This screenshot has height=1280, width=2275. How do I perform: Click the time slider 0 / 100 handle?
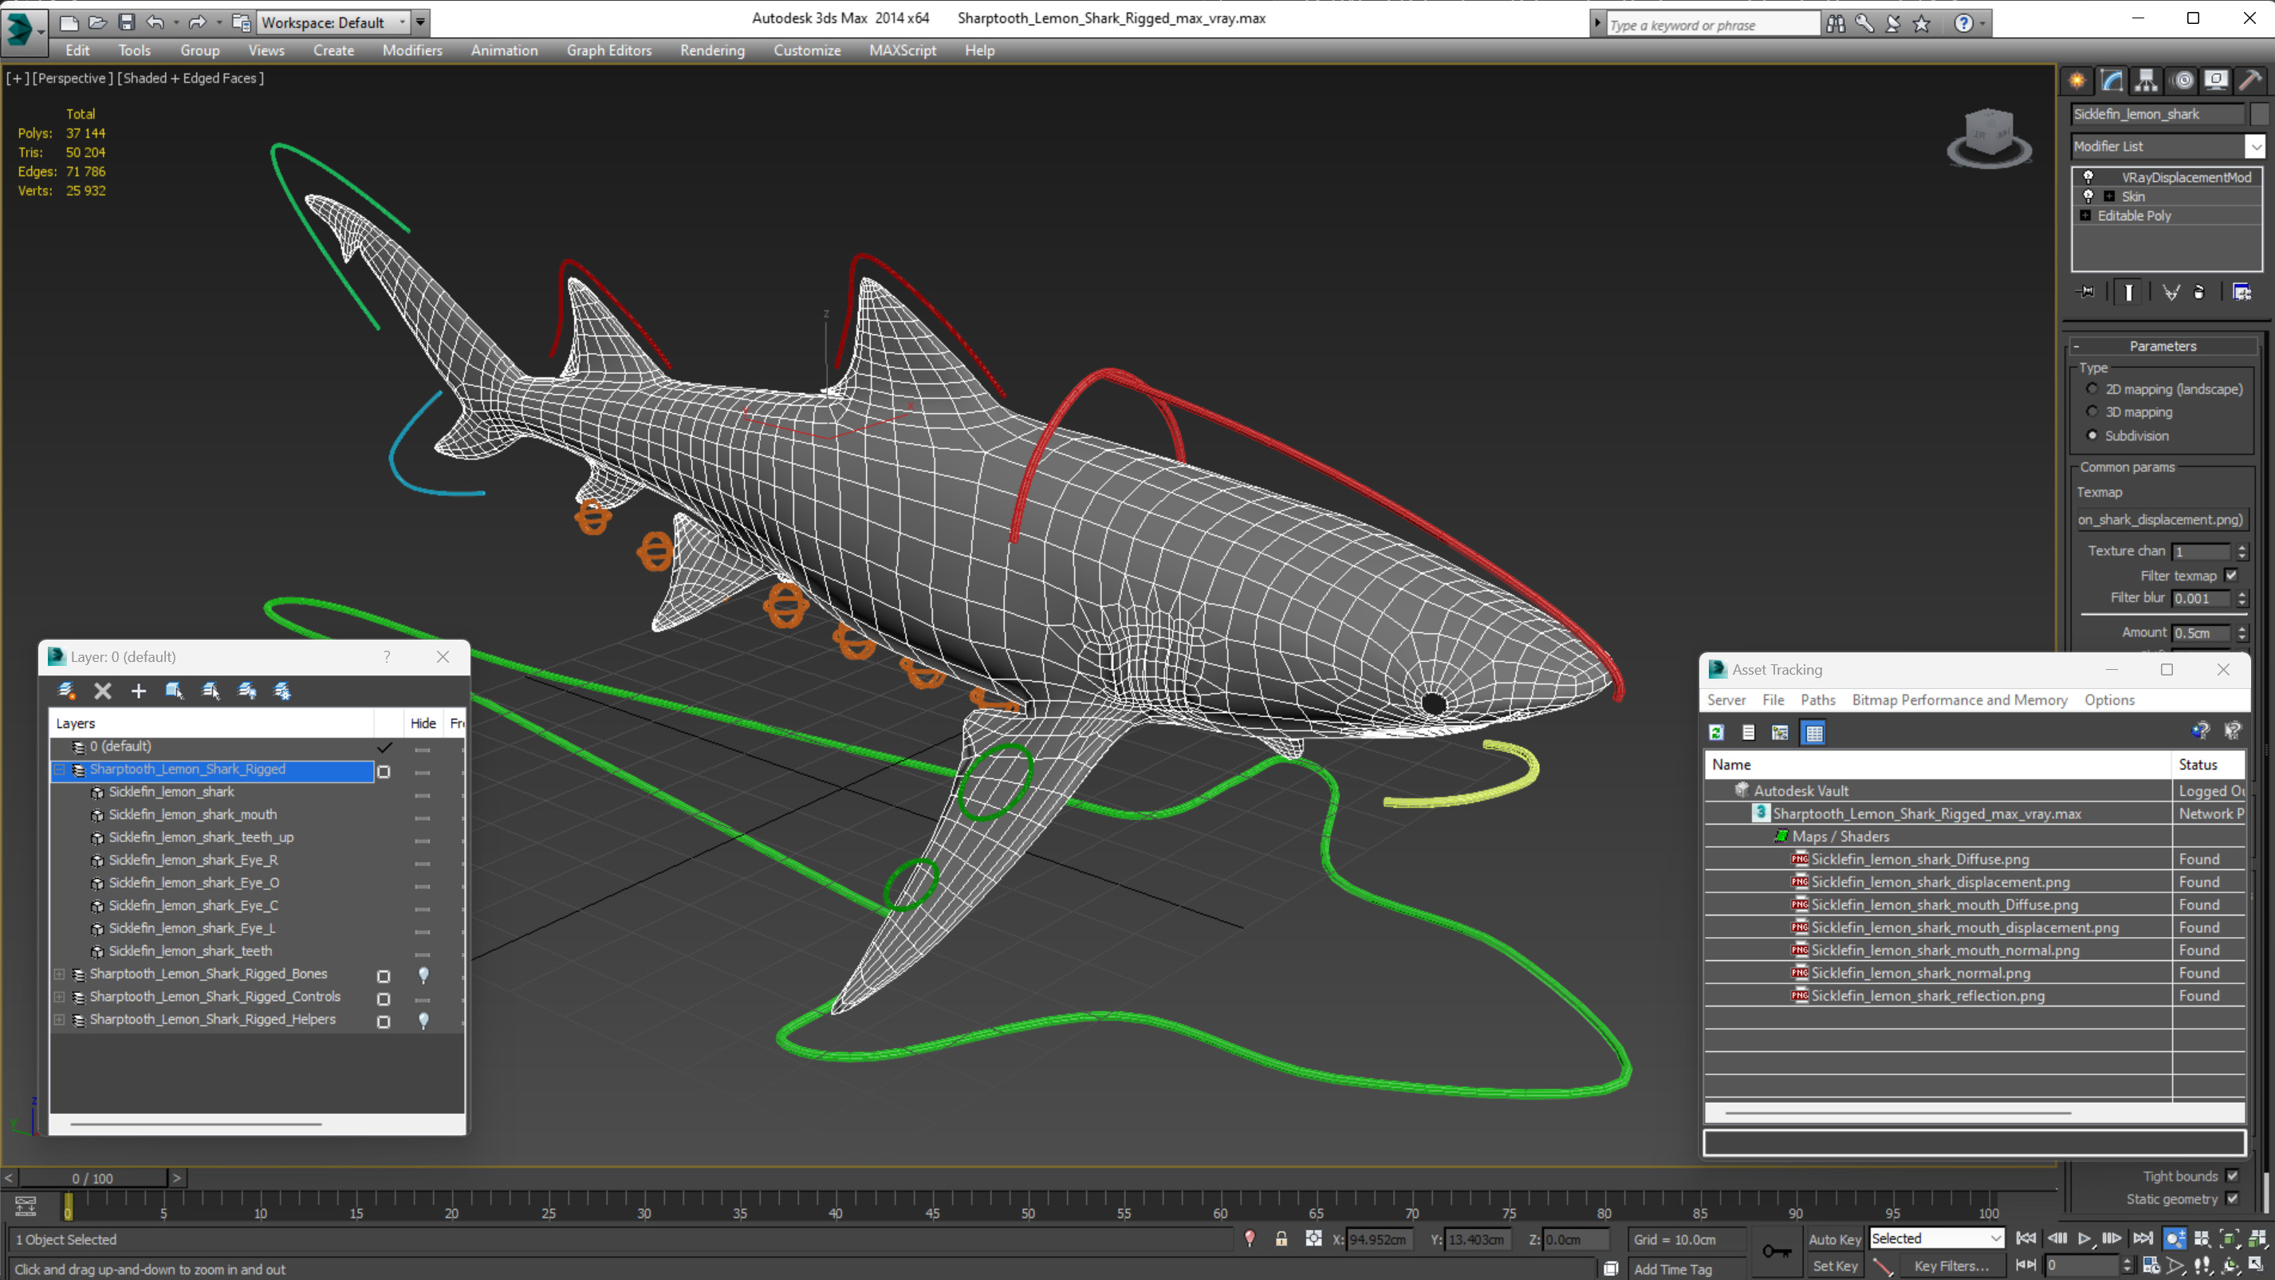[x=92, y=1178]
